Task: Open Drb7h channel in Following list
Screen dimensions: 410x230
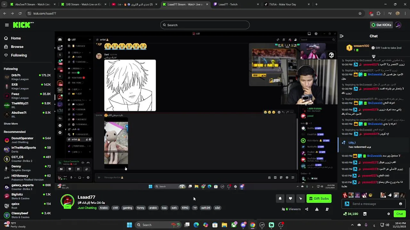Action: click(27, 77)
